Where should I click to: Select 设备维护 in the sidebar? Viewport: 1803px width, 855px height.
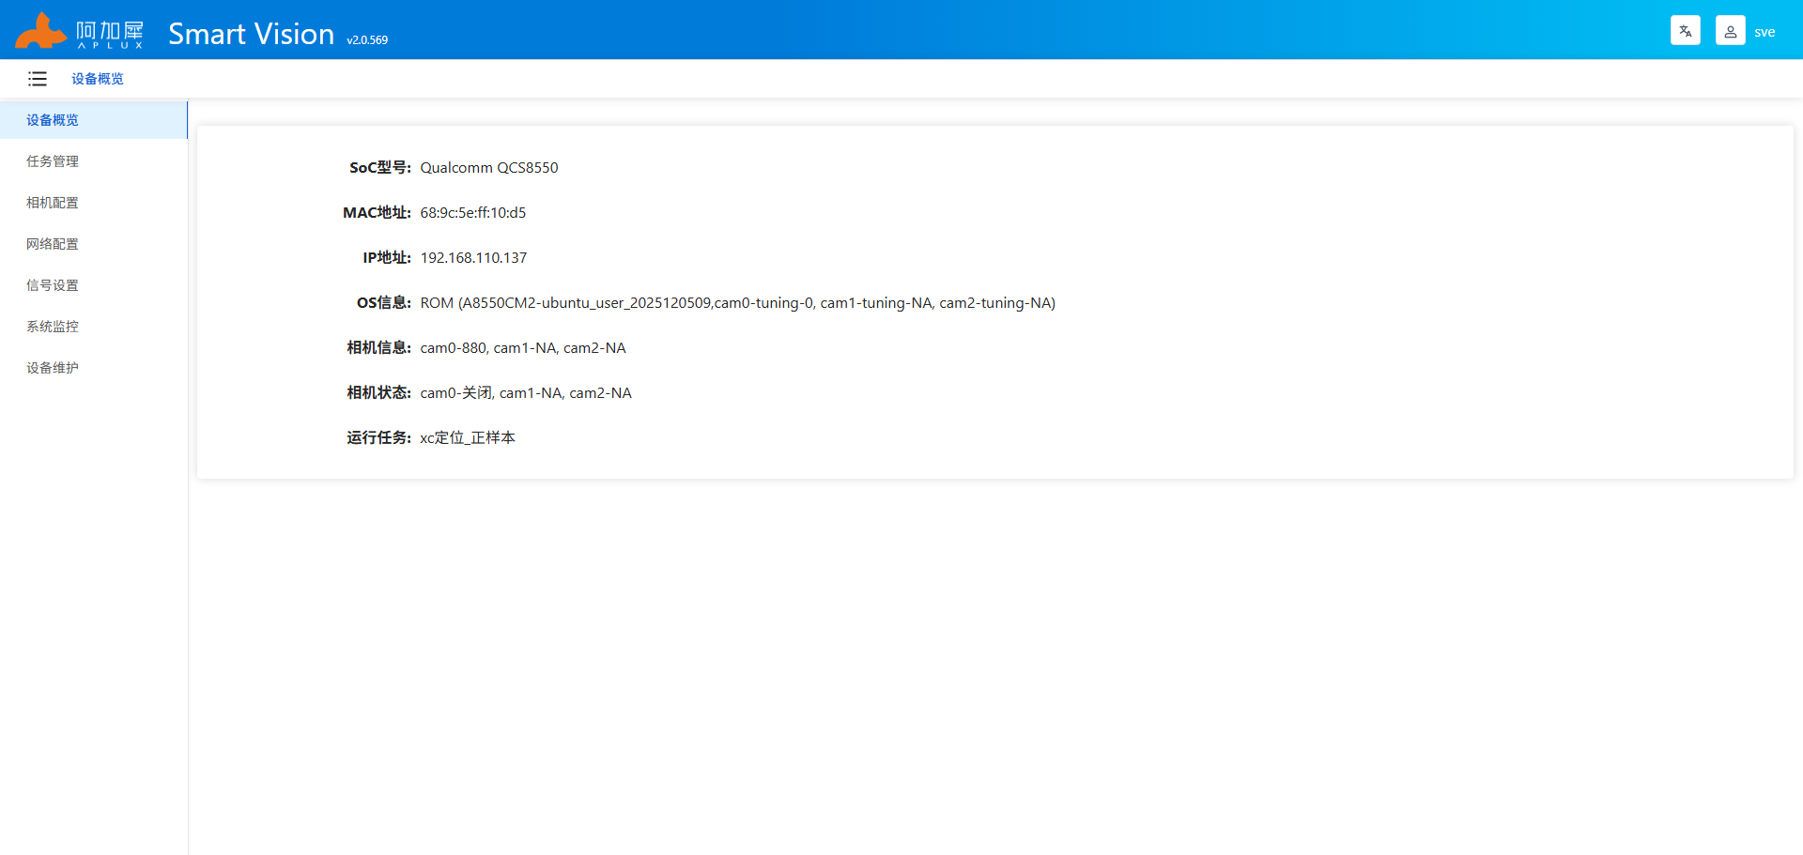click(x=53, y=368)
